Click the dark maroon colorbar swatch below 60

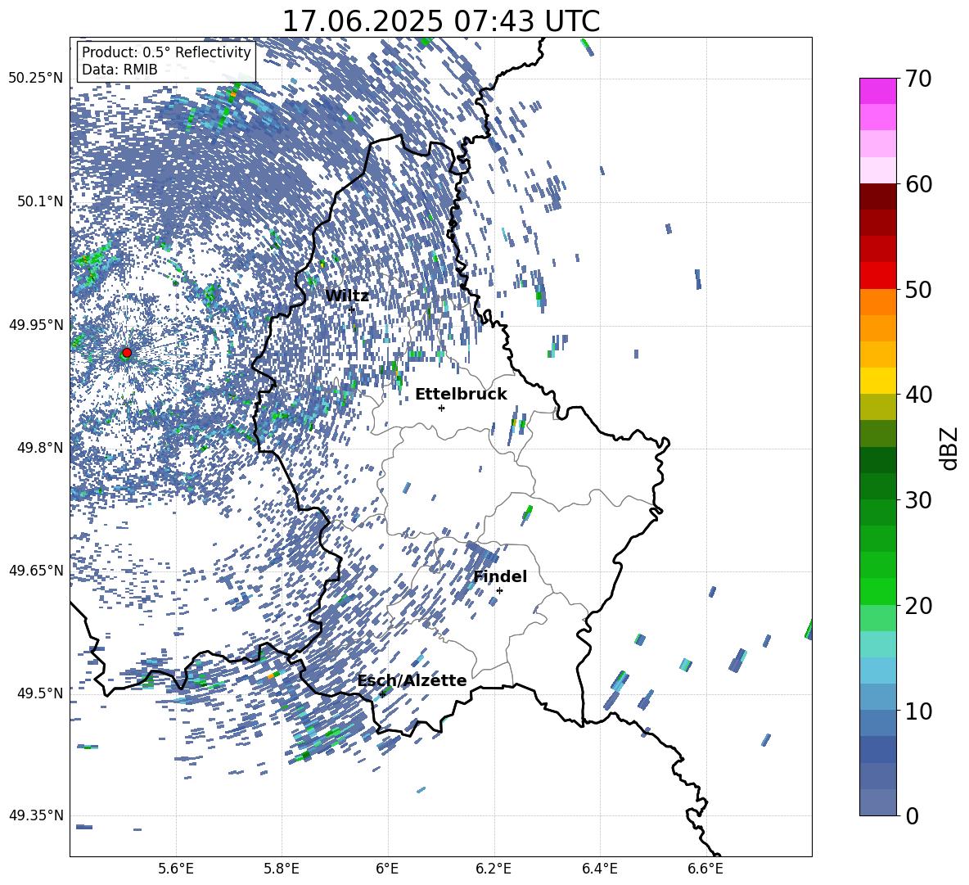(877, 196)
